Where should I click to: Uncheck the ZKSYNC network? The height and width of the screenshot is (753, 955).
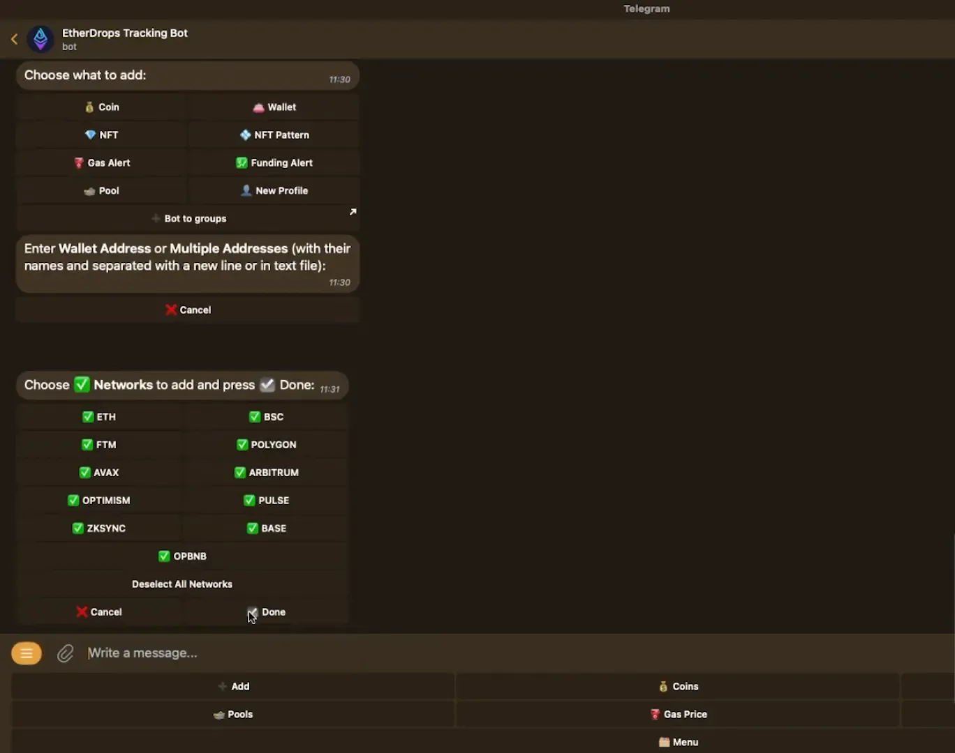(x=99, y=528)
